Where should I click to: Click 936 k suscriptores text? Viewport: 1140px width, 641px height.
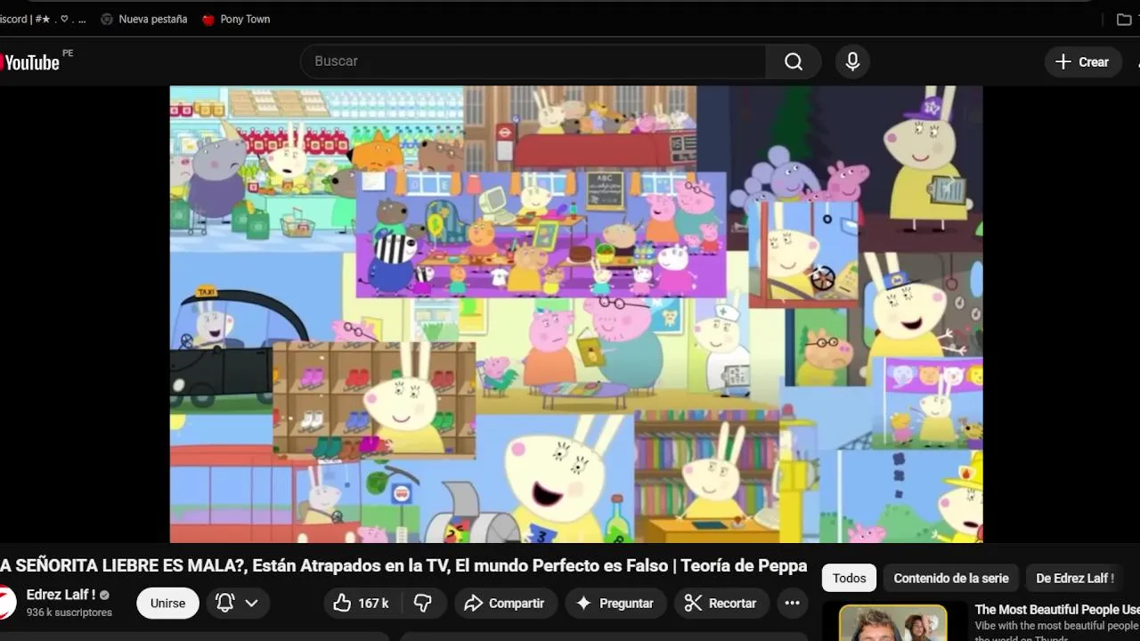click(x=69, y=613)
